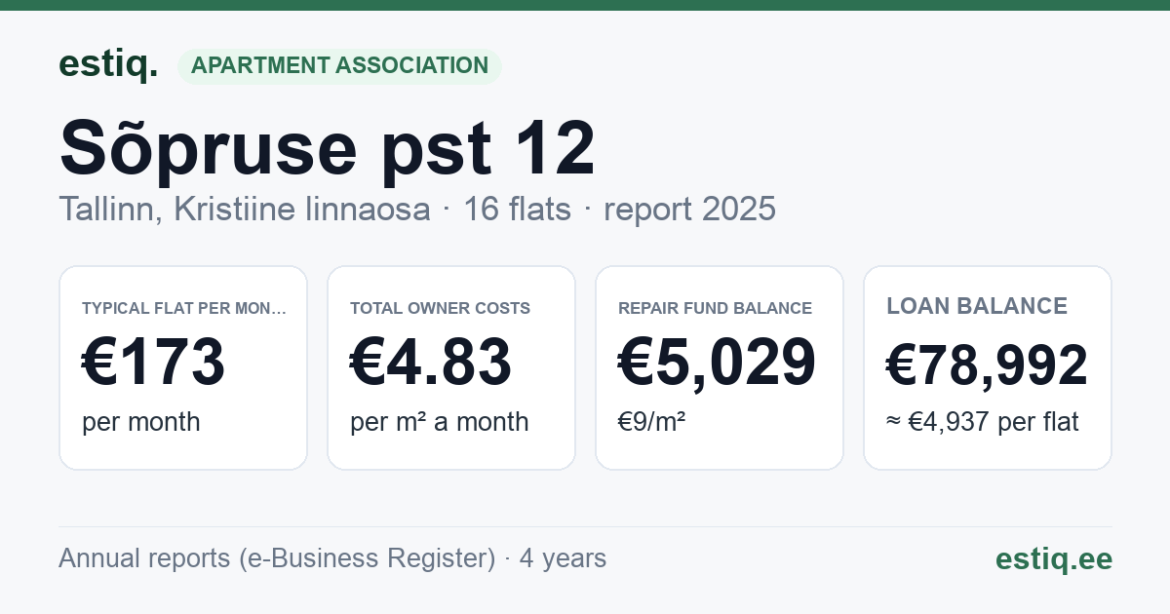Select the €4.83 value

coord(431,362)
